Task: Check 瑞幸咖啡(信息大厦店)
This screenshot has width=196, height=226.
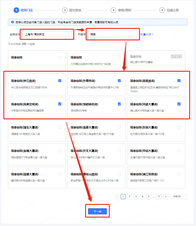Action: [119, 128]
